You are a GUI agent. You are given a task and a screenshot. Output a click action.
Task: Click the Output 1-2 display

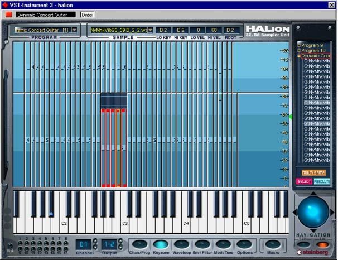point(109,244)
